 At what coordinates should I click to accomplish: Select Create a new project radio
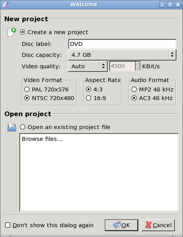22,32
